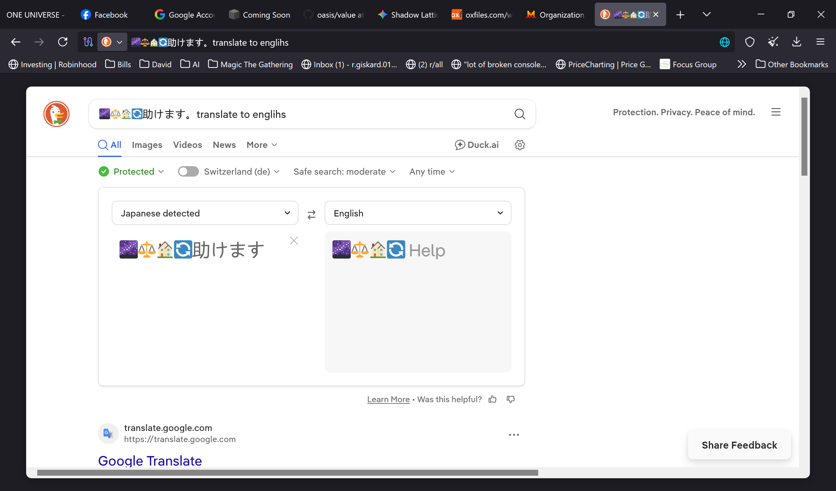
Task: Select the All search tab
Action: [x=109, y=145]
